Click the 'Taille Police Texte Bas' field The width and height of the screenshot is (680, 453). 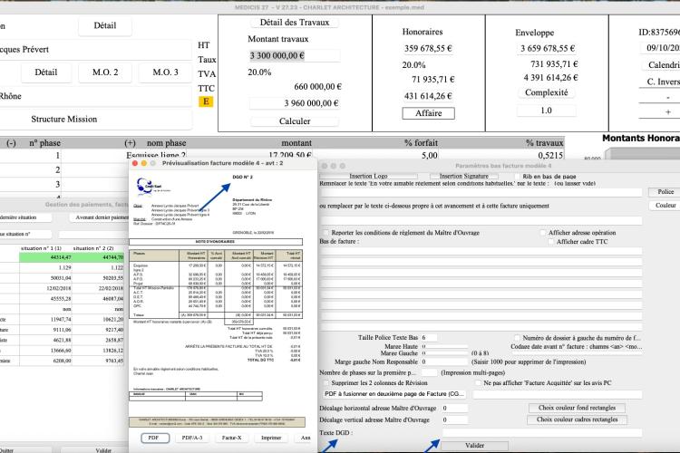coord(430,337)
